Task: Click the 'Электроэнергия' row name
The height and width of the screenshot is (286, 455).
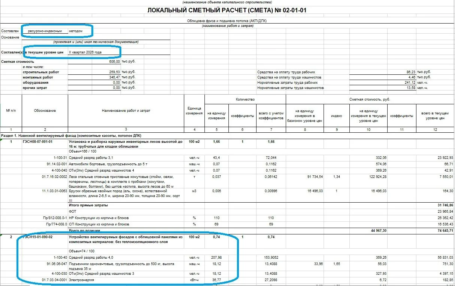Action: coord(82,280)
